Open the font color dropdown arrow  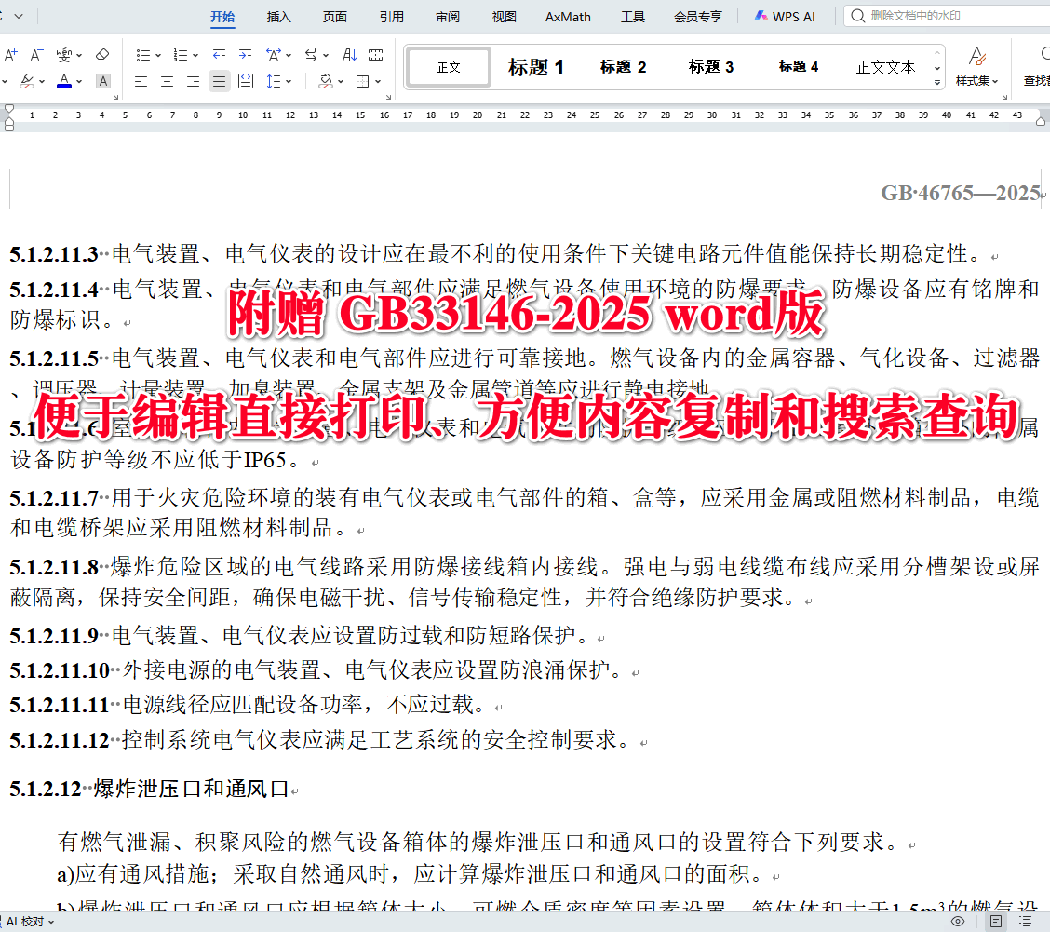(78, 81)
